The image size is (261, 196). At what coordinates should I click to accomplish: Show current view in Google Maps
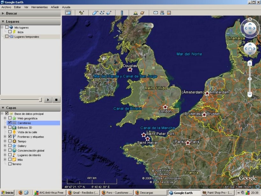pos(169,13)
